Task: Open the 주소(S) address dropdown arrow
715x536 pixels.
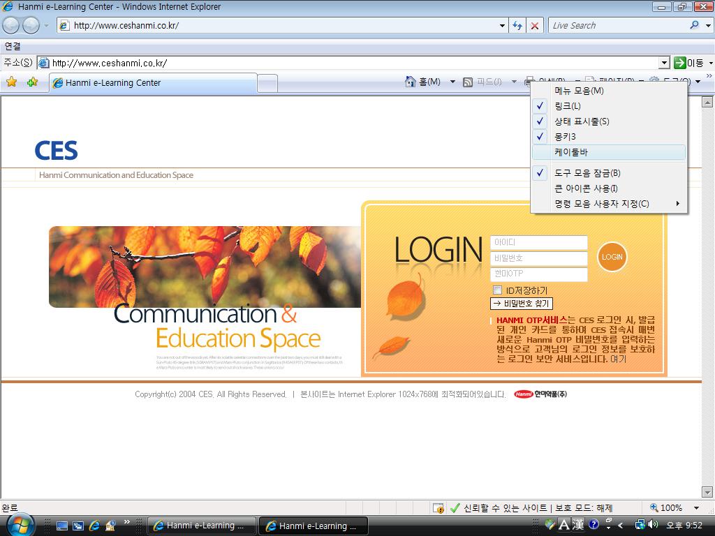Action: coord(665,62)
